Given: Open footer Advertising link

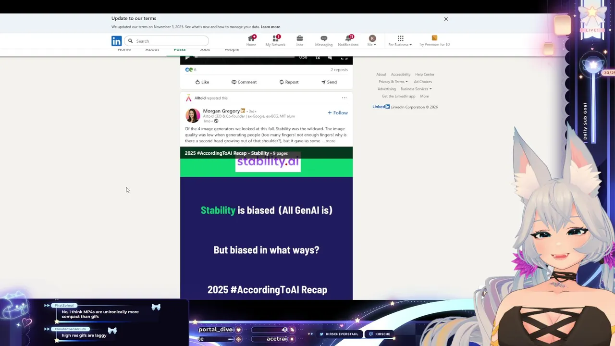Looking at the screenshot, I should 387,89.
